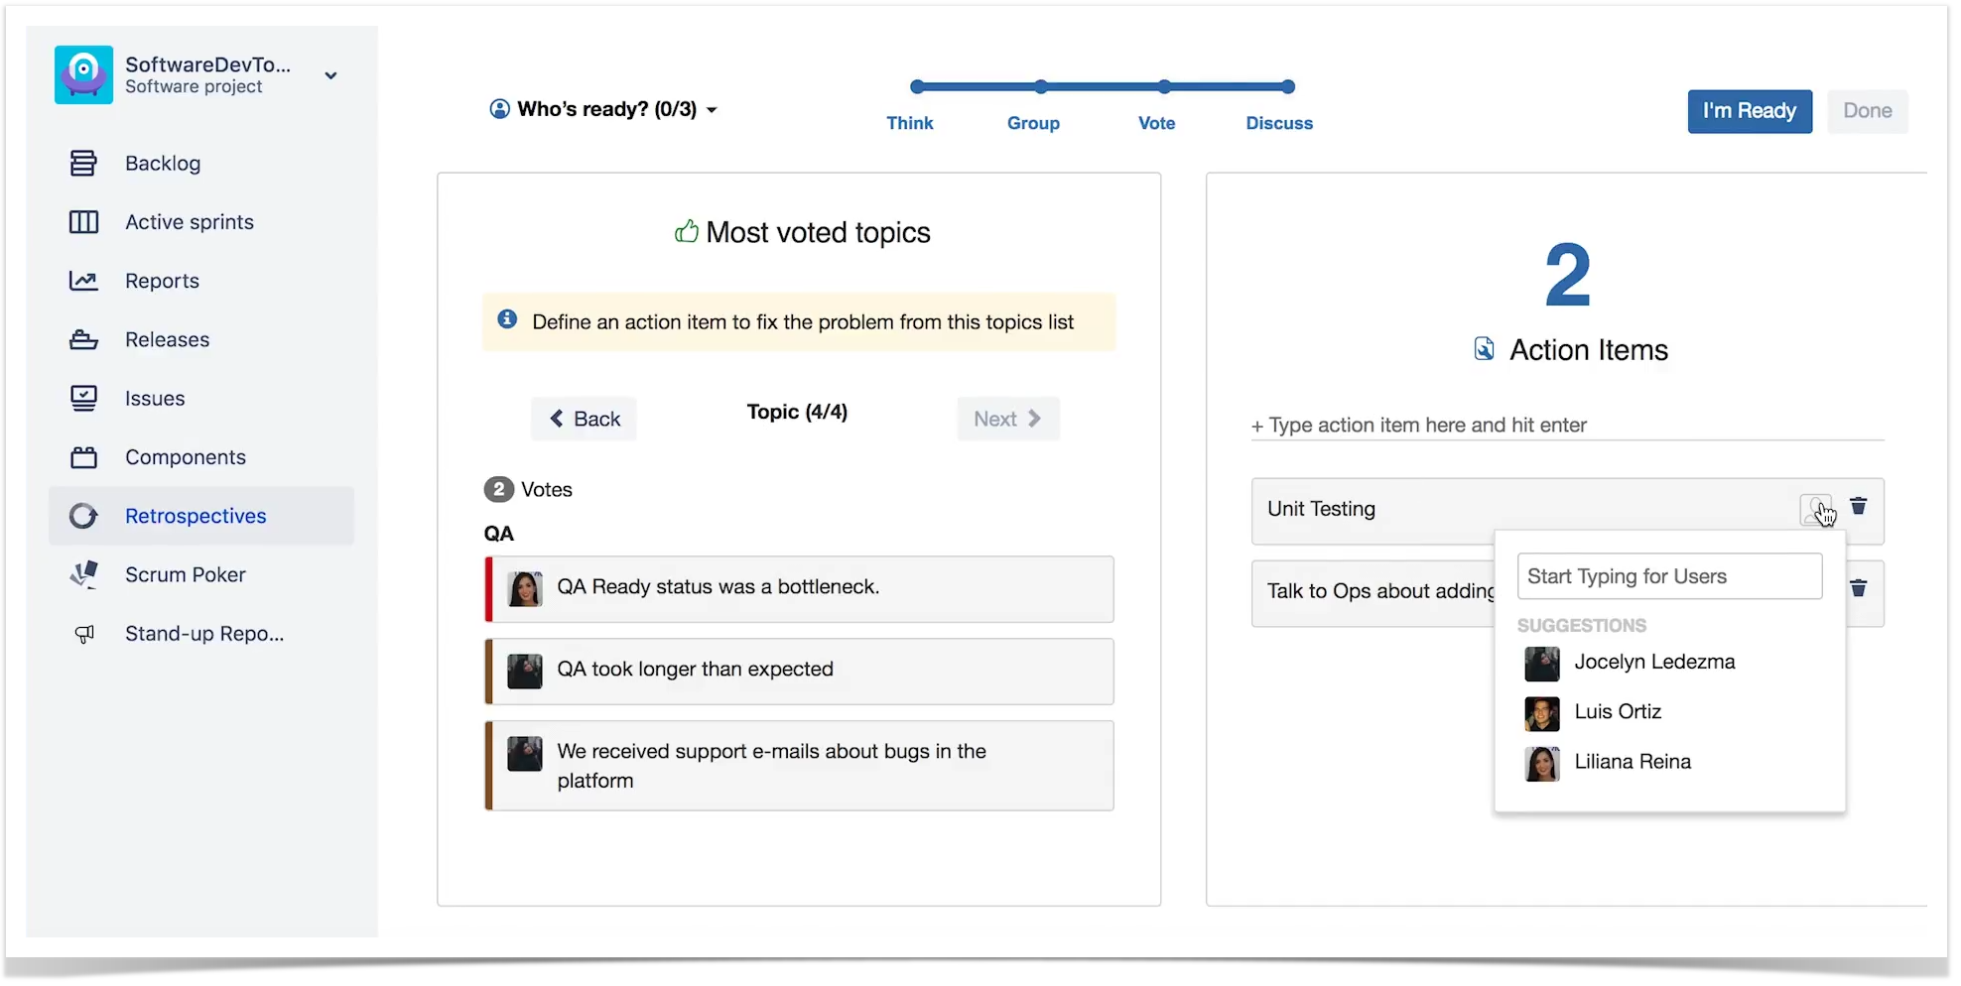Click the Active sprints board icon

click(83, 222)
